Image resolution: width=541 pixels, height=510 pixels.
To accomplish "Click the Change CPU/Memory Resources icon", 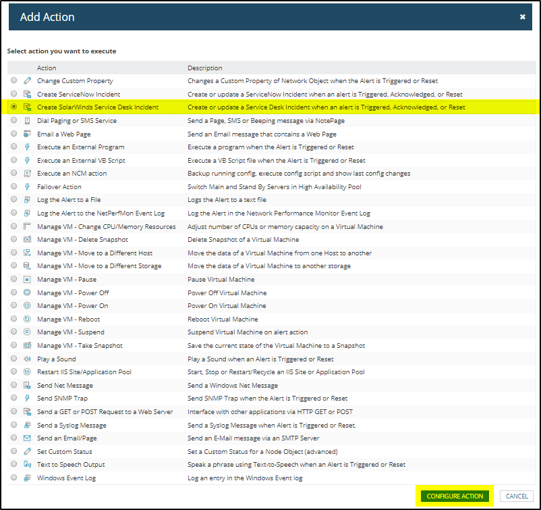I will click(27, 226).
